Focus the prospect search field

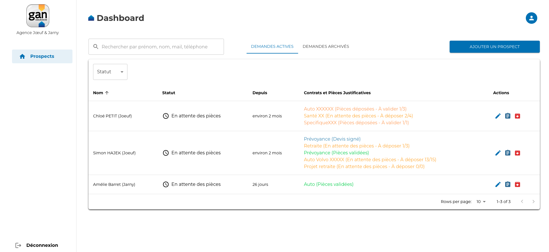(x=156, y=47)
